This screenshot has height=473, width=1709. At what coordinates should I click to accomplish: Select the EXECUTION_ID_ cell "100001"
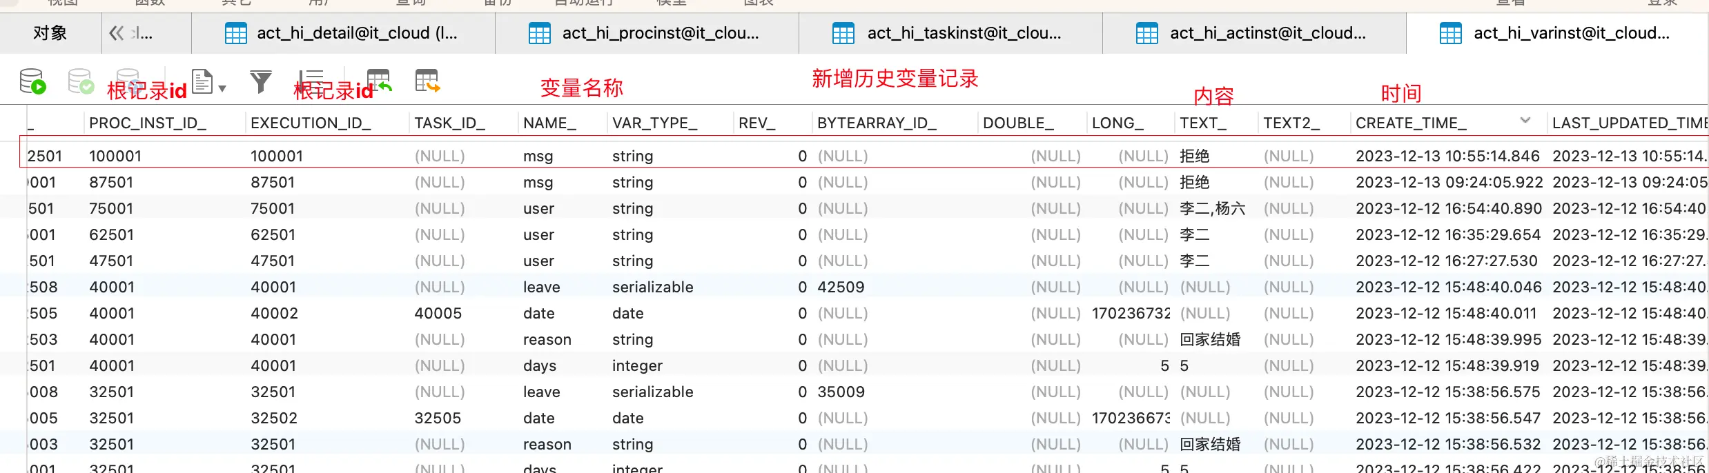click(x=277, y=157)
